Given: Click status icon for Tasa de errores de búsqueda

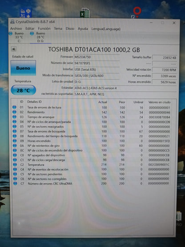Looking at the screenshot, I should coord(15,131).
